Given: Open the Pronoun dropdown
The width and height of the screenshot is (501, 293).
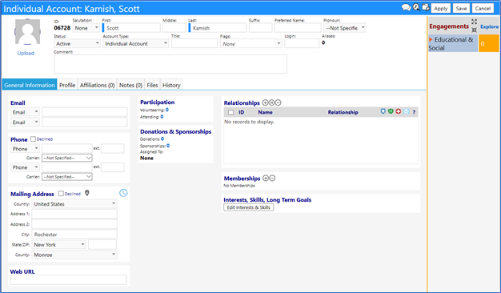Looking at the screenshot, I should (345, 28).
